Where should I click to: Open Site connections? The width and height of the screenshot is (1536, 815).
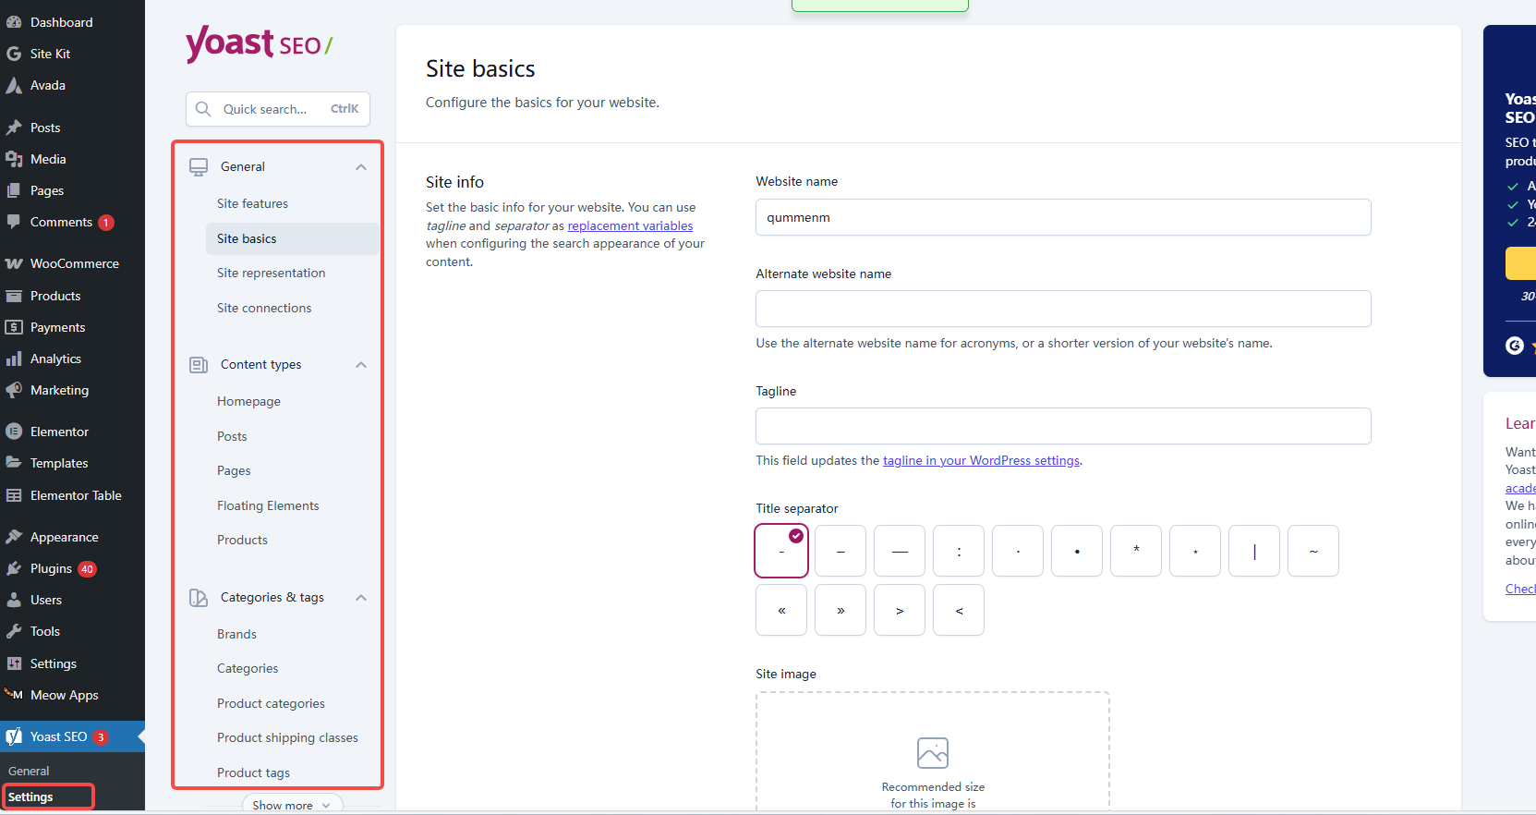(264, 308)
